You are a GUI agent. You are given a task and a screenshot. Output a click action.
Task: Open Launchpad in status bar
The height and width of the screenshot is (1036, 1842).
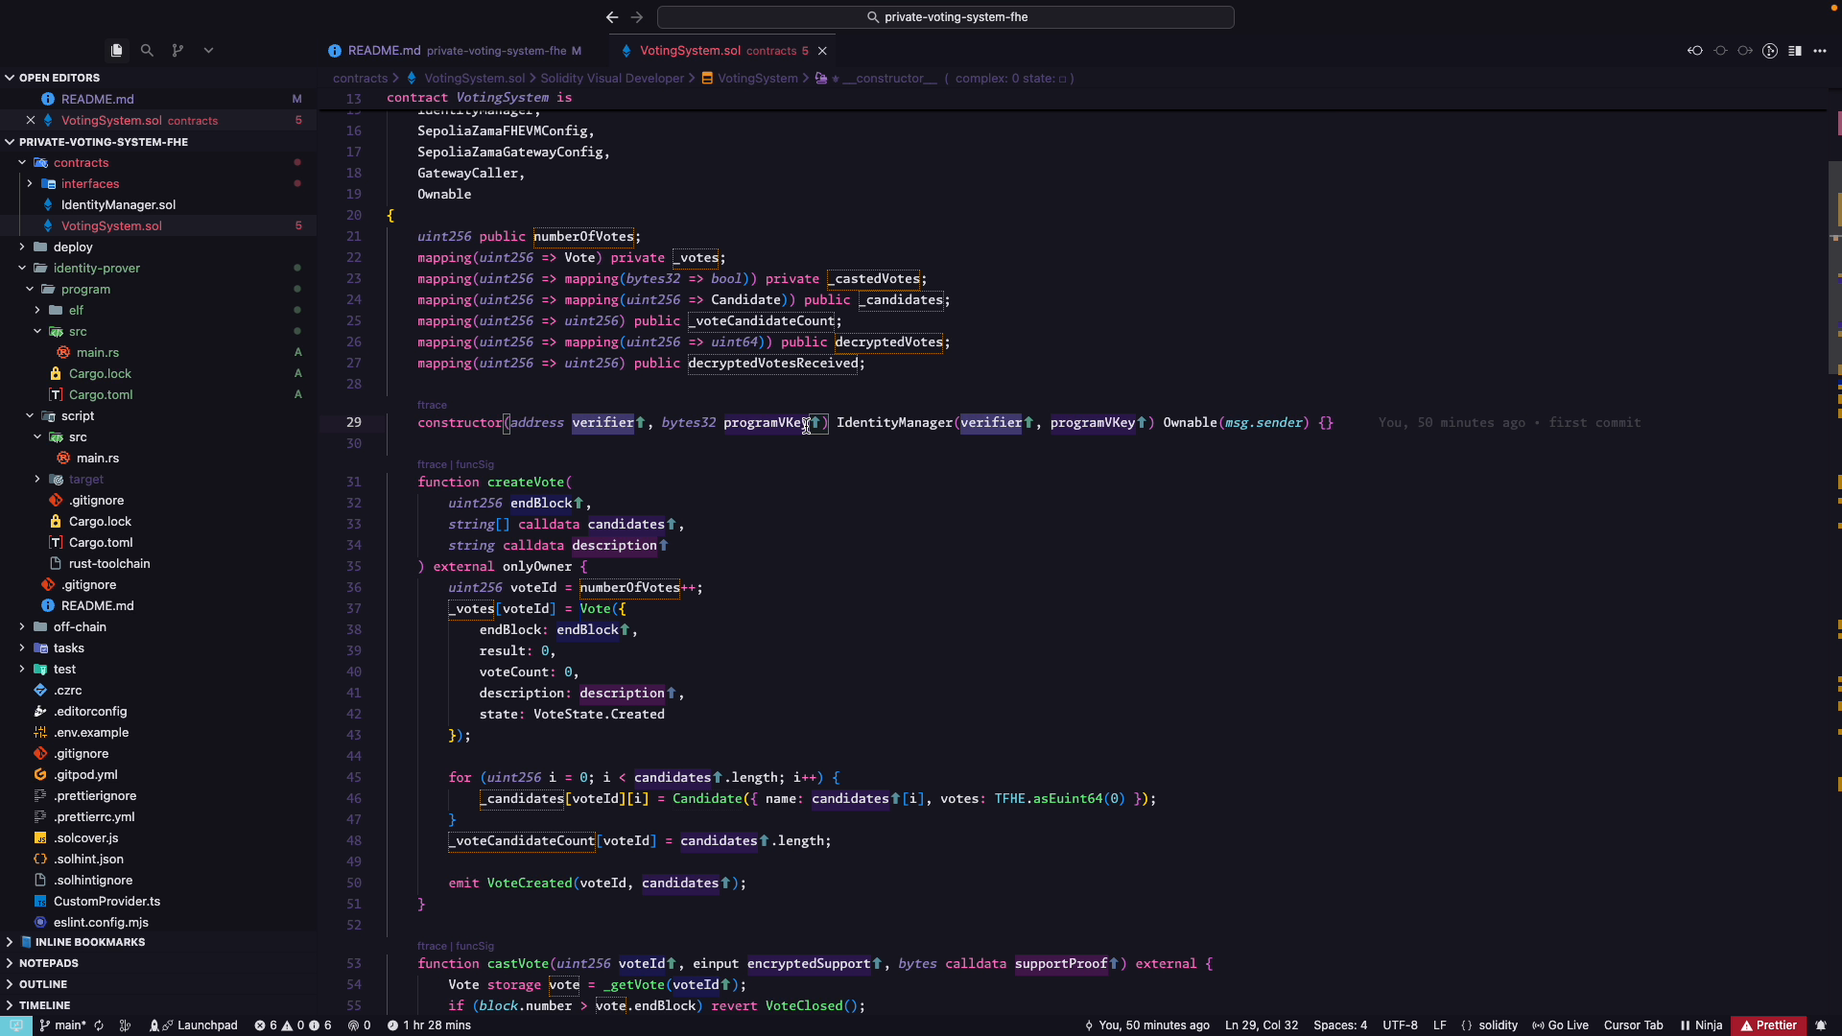(194, 1025)
